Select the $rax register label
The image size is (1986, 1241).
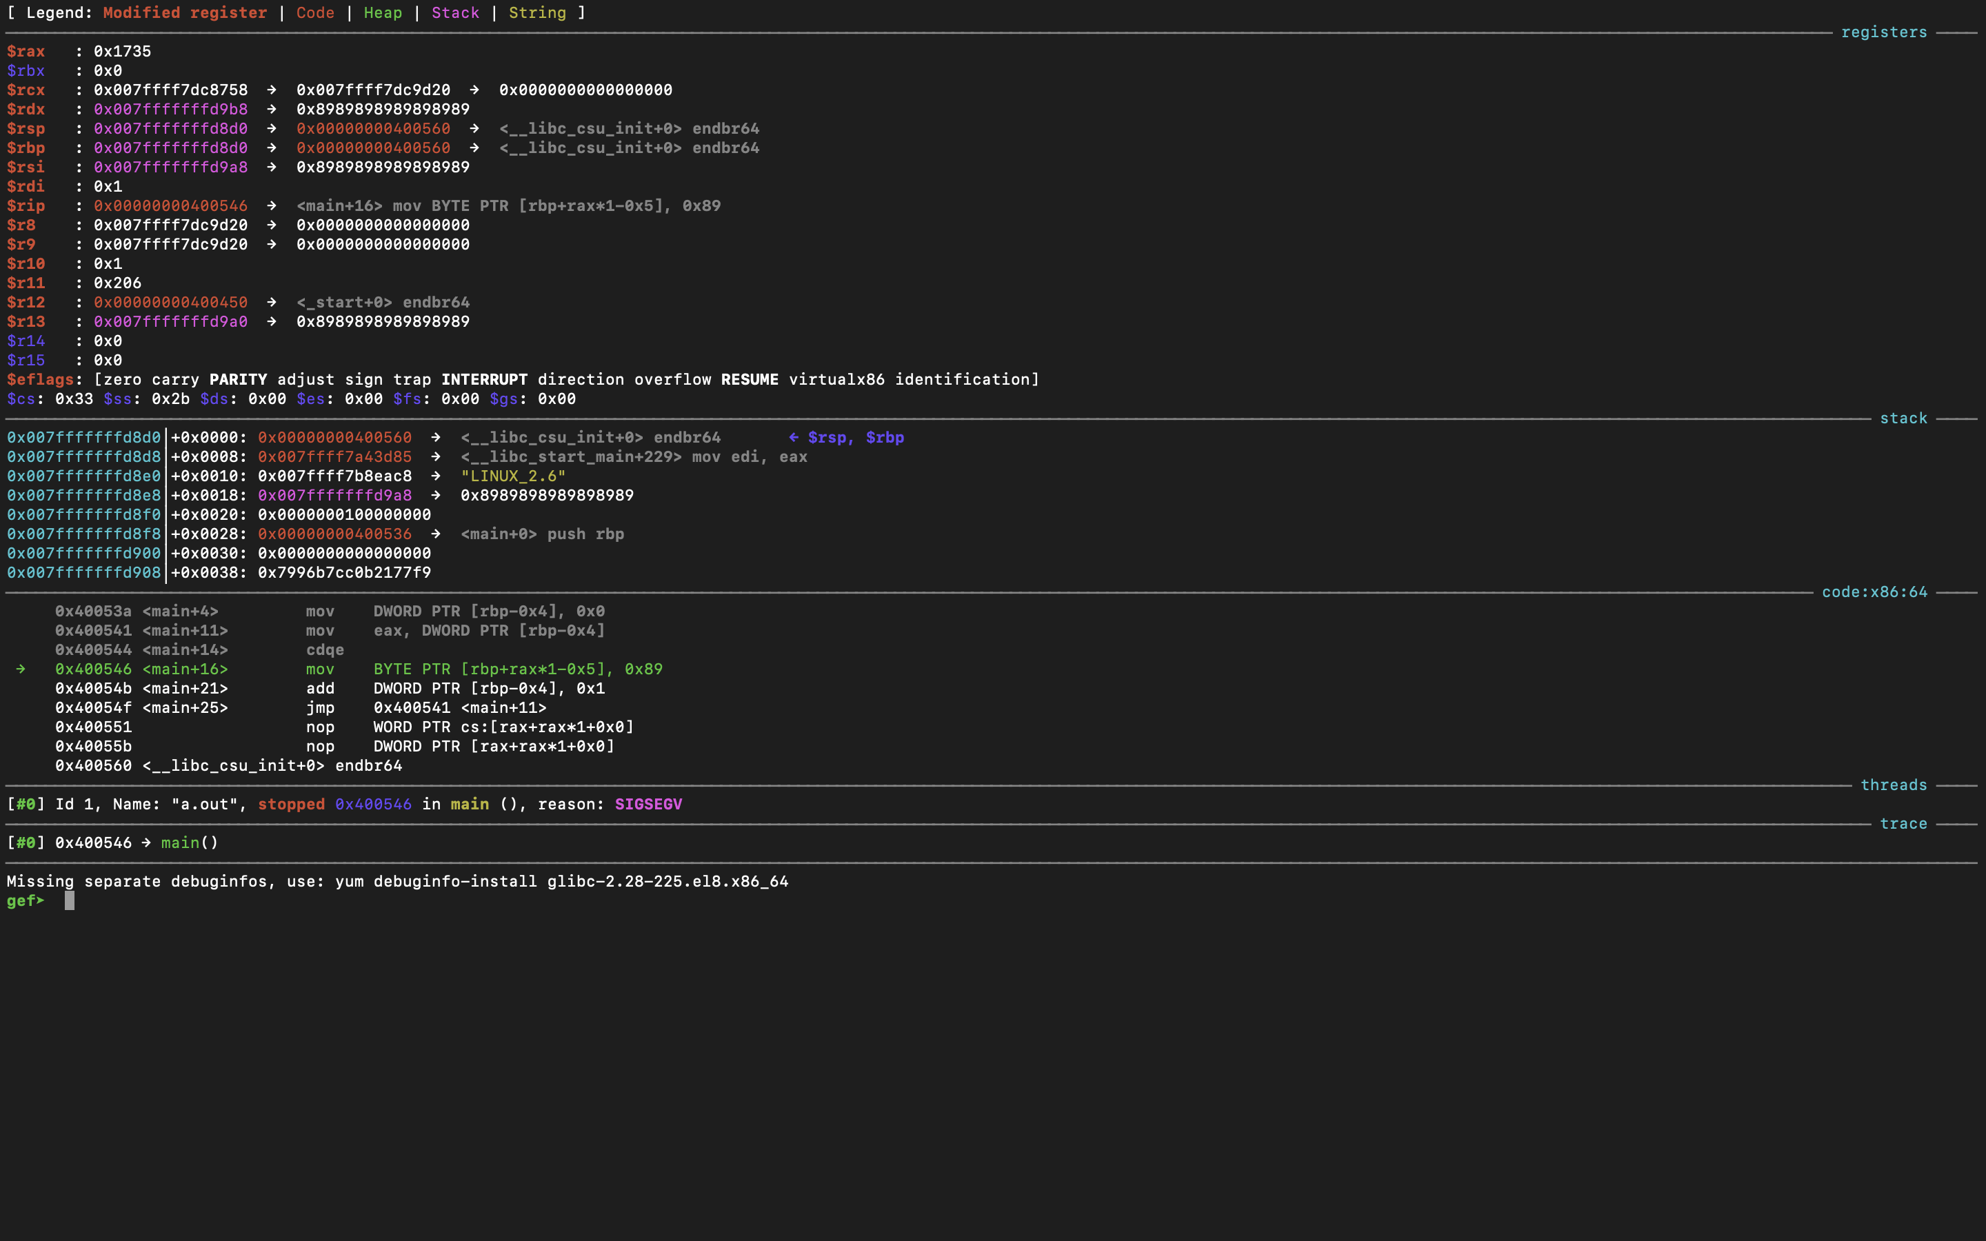[27, 51]
